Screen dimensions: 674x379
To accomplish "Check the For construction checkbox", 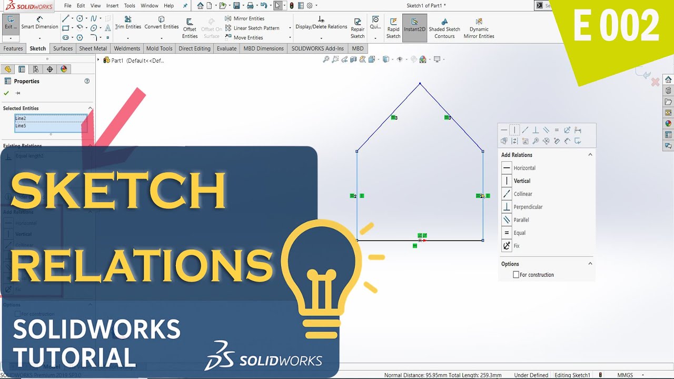I will tap(516, 275).
